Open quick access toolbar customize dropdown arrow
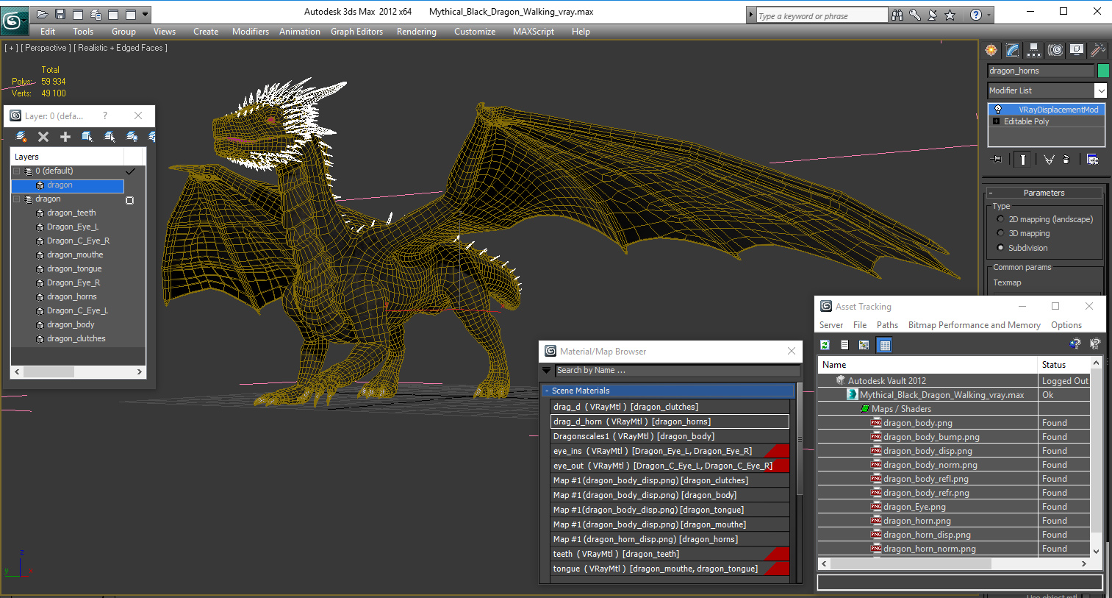Image resolution: width=1112 pixels, height=598 pixels. tap(146, 14)
